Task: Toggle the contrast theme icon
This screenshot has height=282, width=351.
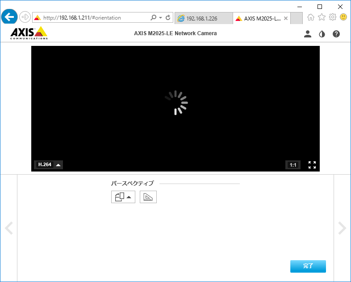Action: pyautogui.click(x=322, y=34)
